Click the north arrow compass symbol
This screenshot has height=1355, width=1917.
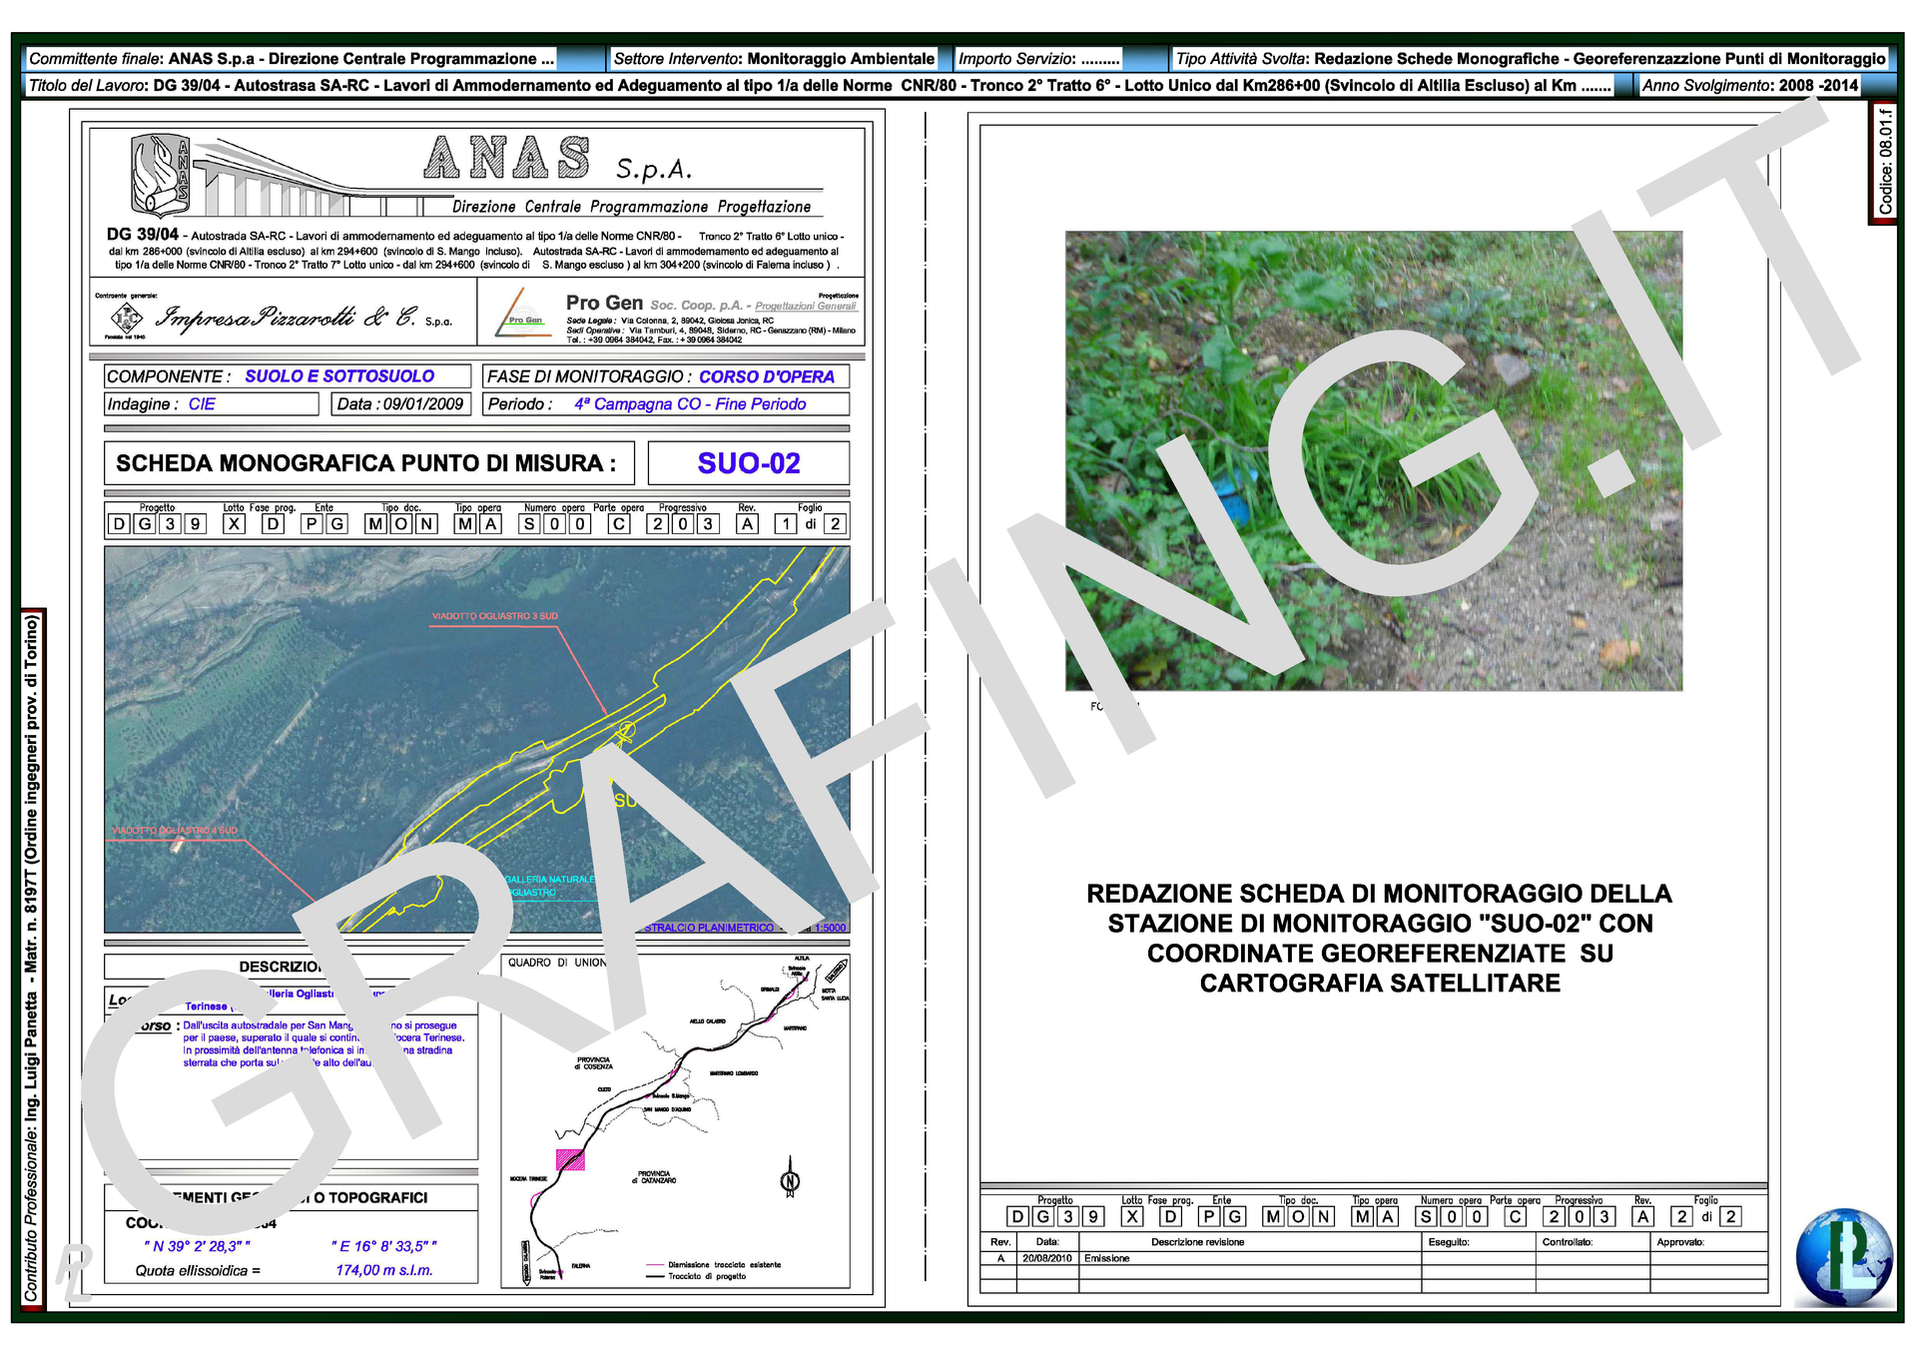[790, 1179]
